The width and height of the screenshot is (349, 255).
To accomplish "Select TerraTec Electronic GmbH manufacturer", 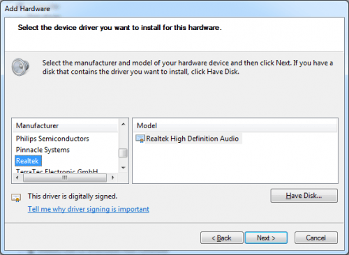I will (x=57, y=171).
